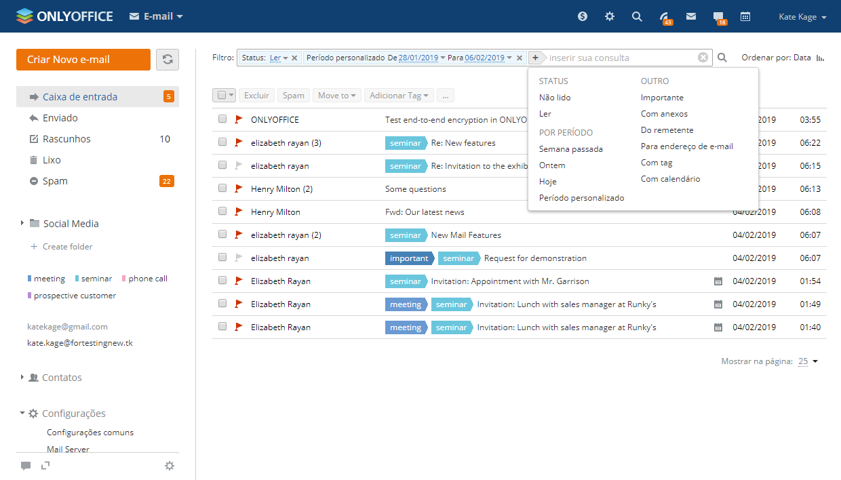
Task: Open the calendar icon in top bar
Action: (745, 17)
